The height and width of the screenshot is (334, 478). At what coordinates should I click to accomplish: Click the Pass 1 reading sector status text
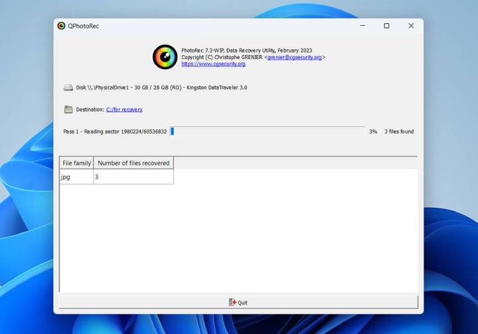(x=115, y=131)
